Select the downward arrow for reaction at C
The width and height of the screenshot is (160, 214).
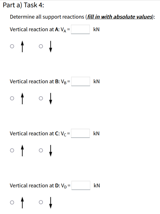tap(51, 150)
